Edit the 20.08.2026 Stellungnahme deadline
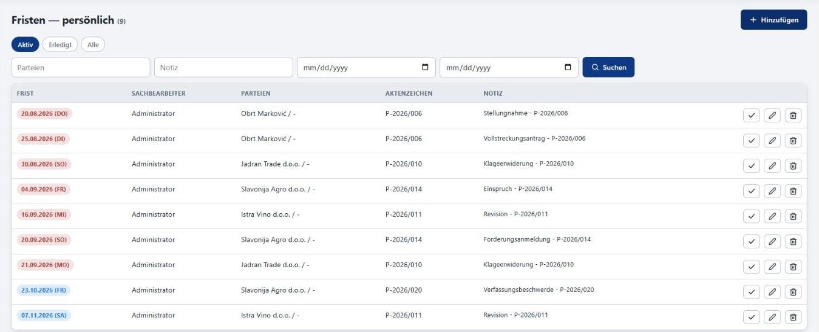The width and height of the screenshot is (819, 332). coord(772,116)
